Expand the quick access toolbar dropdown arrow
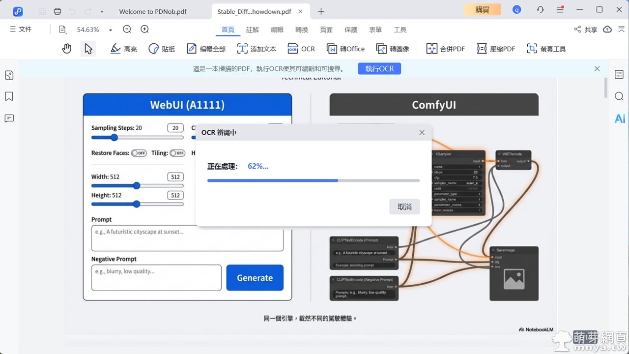 click(x=102, y=11)
